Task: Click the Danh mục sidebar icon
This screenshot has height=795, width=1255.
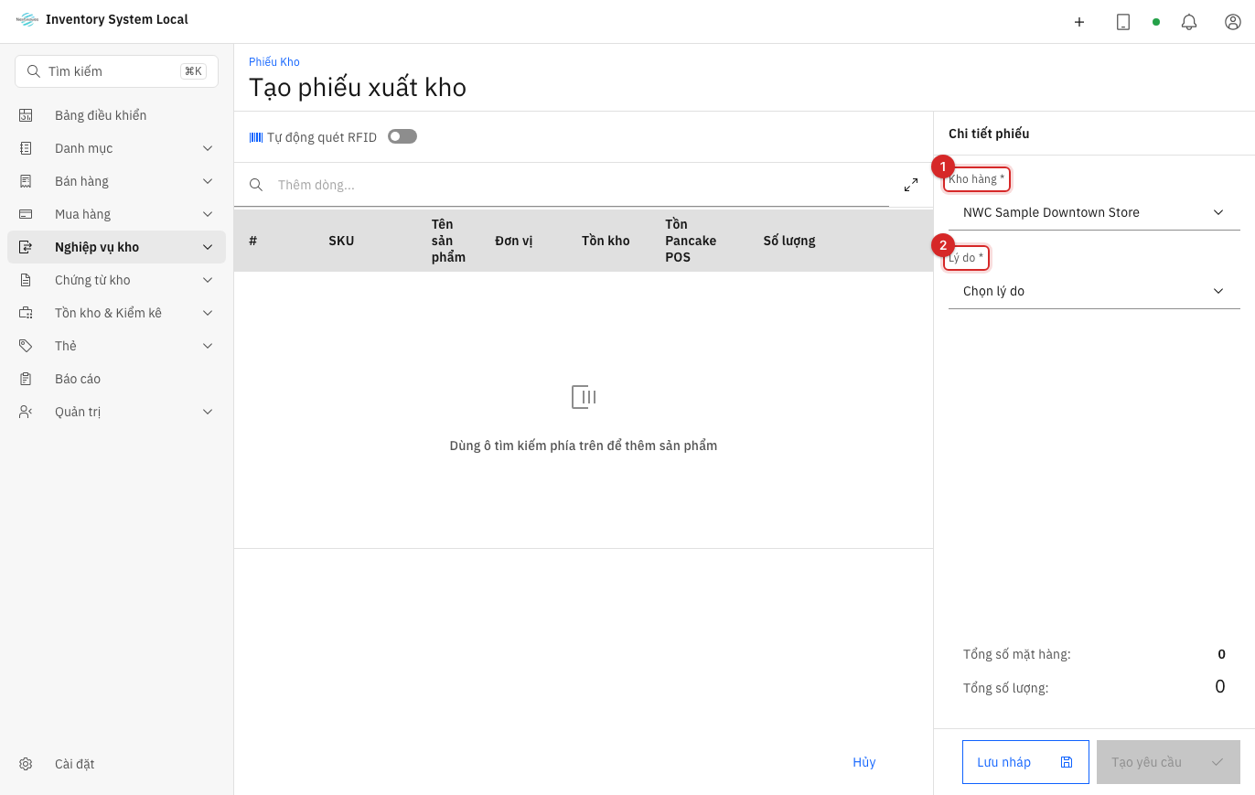Action: click(26, 148)
